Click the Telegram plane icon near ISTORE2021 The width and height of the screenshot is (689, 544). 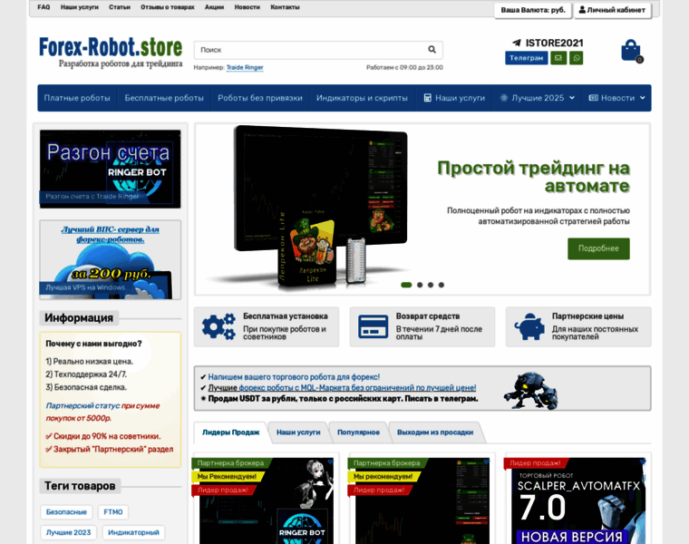[517, 43]
